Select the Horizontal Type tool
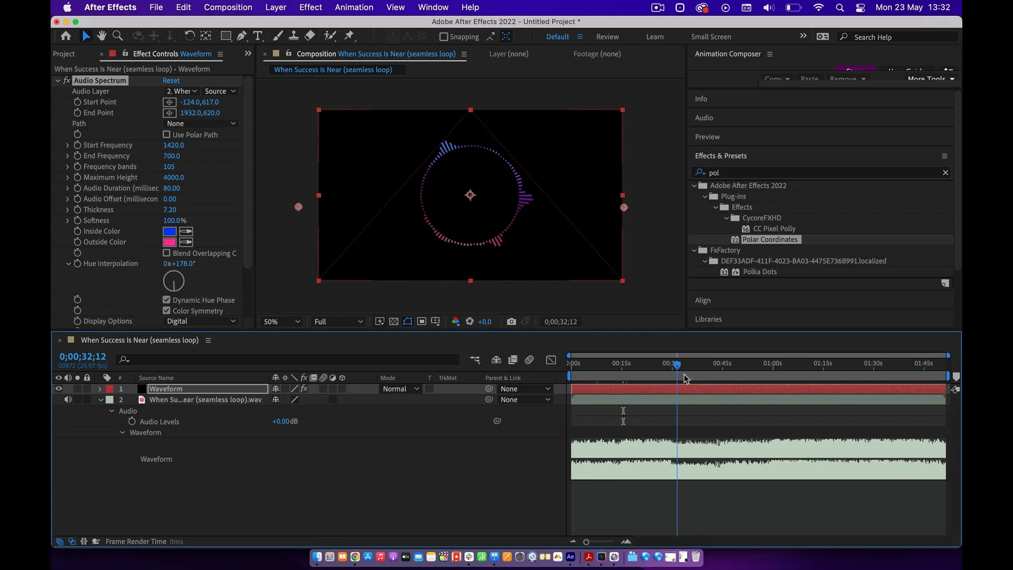This screenshot has height=570, width=1013. [x=257, y=36]
